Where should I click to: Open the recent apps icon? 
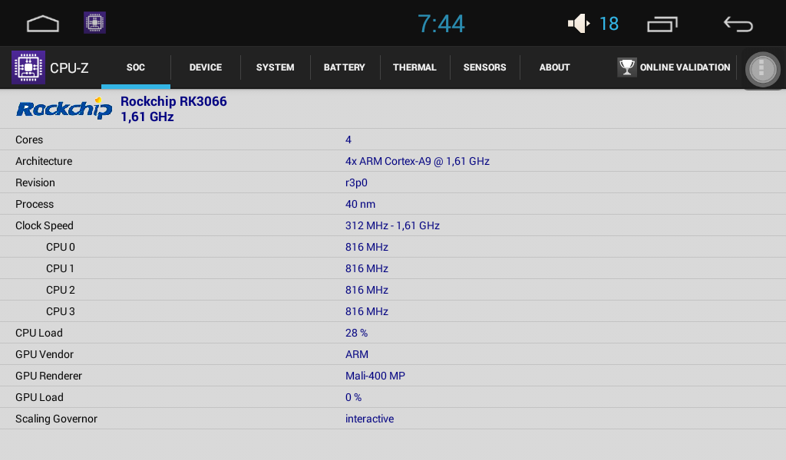coord(662,24)
